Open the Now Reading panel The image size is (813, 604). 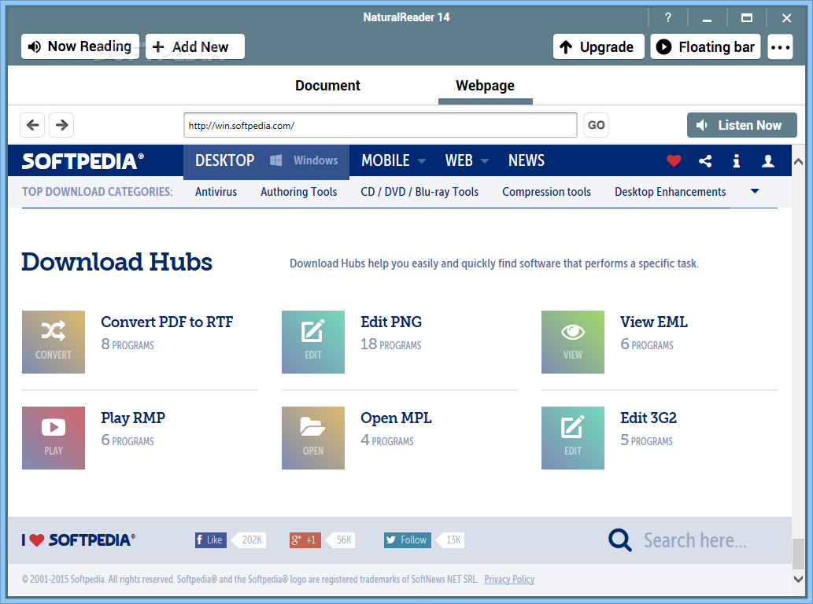click(79, 46)
